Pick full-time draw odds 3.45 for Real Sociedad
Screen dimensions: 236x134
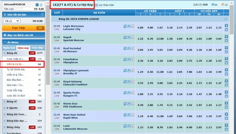click(x=150, y=50)
